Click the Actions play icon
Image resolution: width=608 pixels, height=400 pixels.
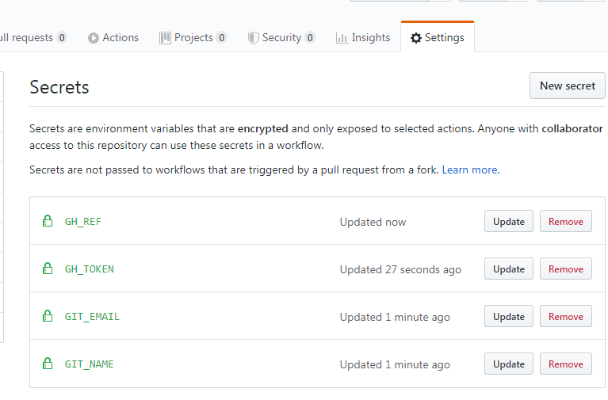pyautogui.click(x=93, y=38)
